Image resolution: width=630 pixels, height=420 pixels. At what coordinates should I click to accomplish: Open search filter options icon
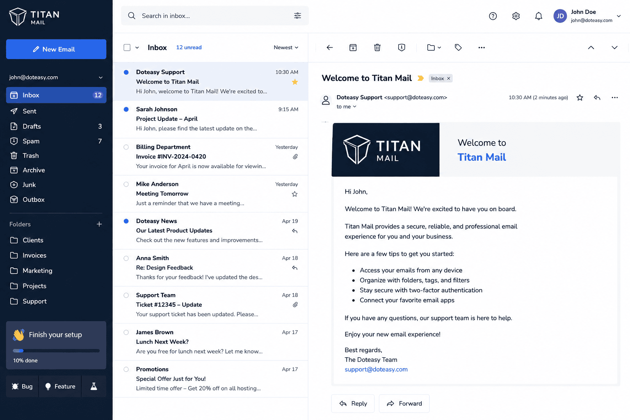298,16
